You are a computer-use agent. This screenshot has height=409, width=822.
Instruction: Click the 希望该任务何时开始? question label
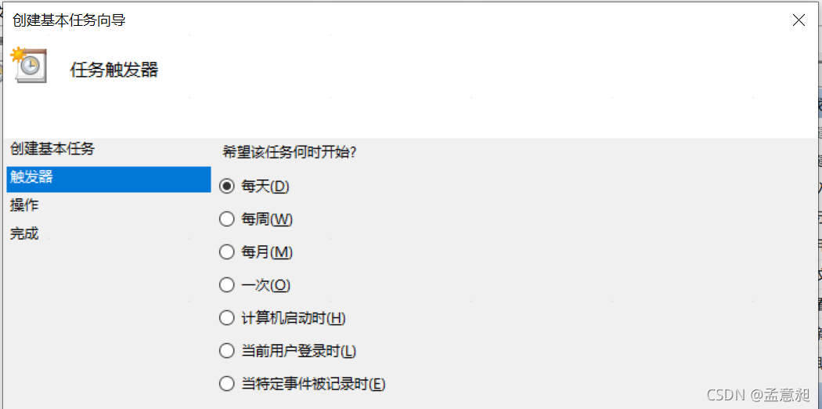290,152
